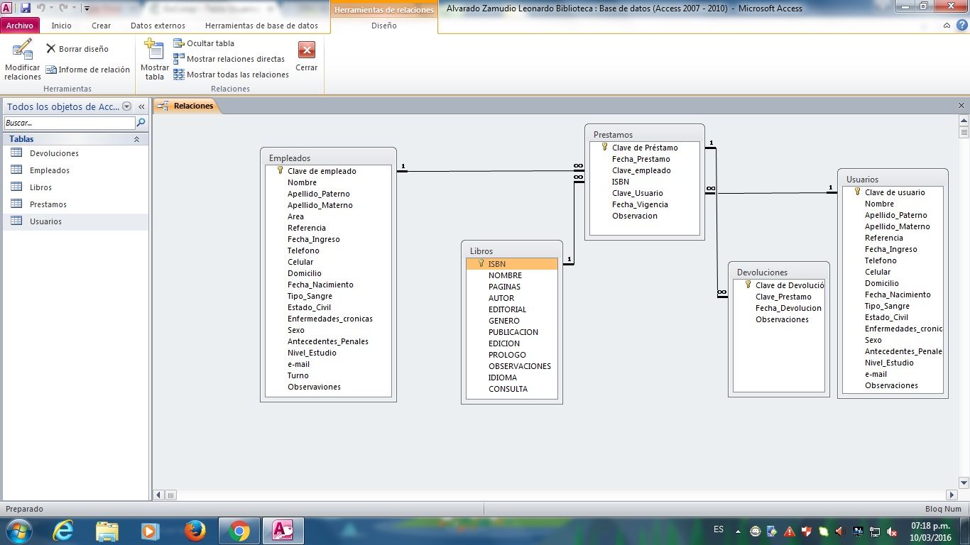
Task: Click the search magnifier icon
Action: tap(141, 123)
